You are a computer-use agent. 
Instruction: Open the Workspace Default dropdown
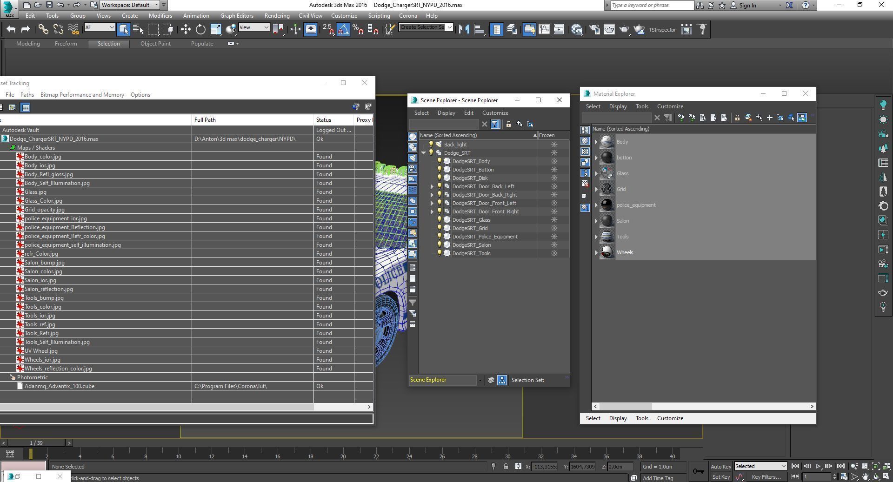(x=130, y=5)
